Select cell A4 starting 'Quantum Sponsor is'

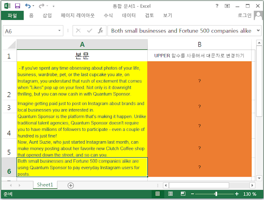[x=82, y=126]
